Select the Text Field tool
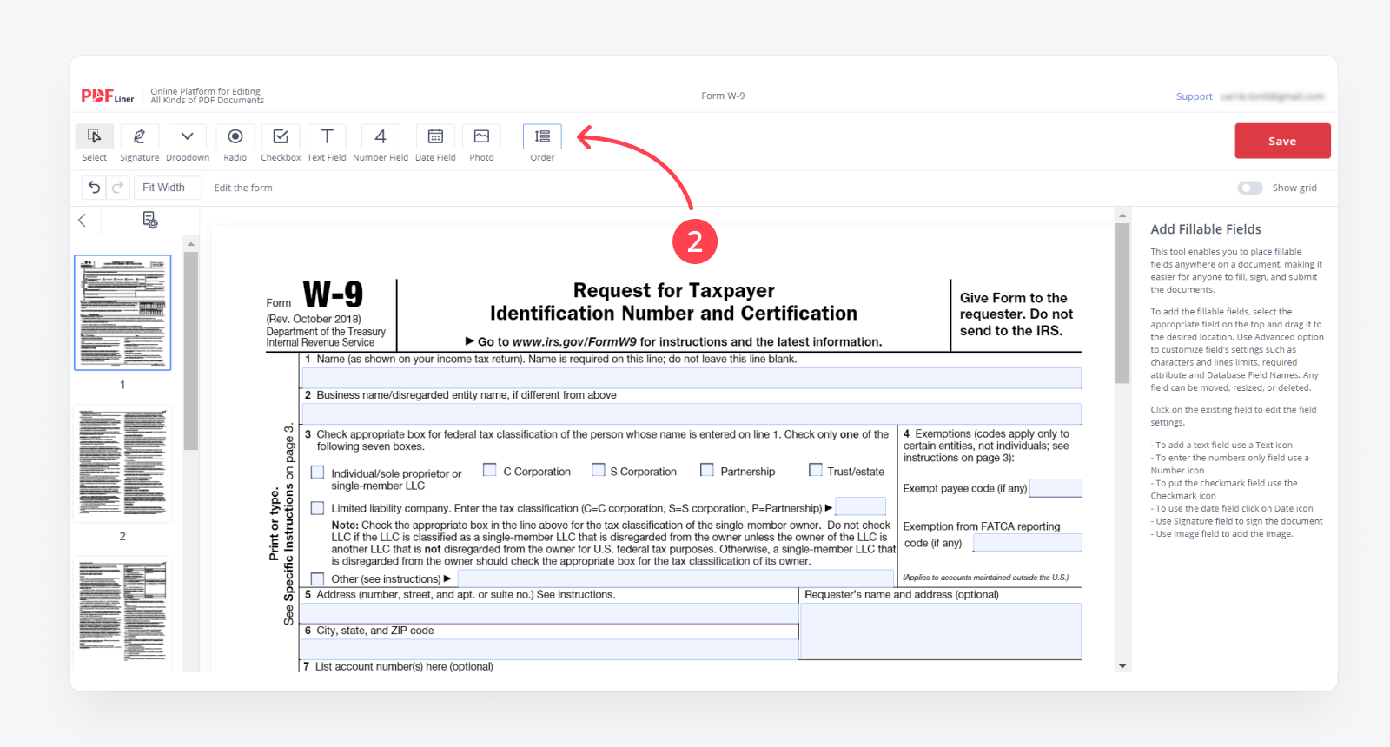1390x747 pixels. coord(327,136)
